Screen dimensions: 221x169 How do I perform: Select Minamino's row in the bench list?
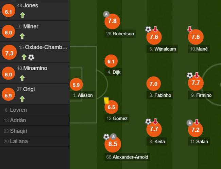35,73
